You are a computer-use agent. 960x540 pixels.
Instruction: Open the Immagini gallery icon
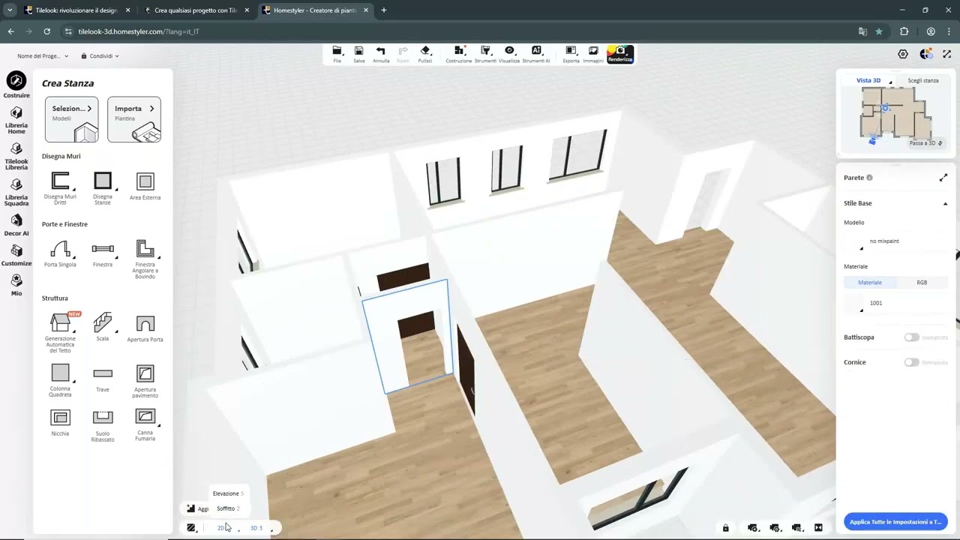click(593, 54)
